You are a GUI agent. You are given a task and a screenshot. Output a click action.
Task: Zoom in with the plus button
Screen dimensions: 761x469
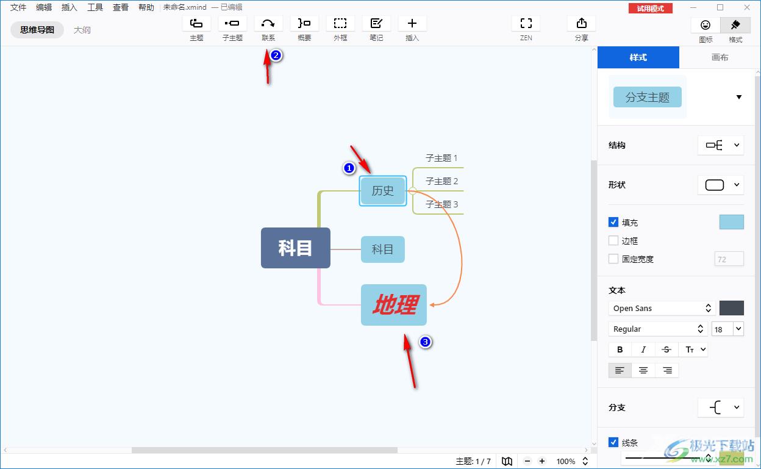542,461
